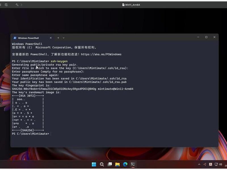Open Microsoft Edge from taskbar
This screenshot has width=227, height=170.
coord(125,164)
